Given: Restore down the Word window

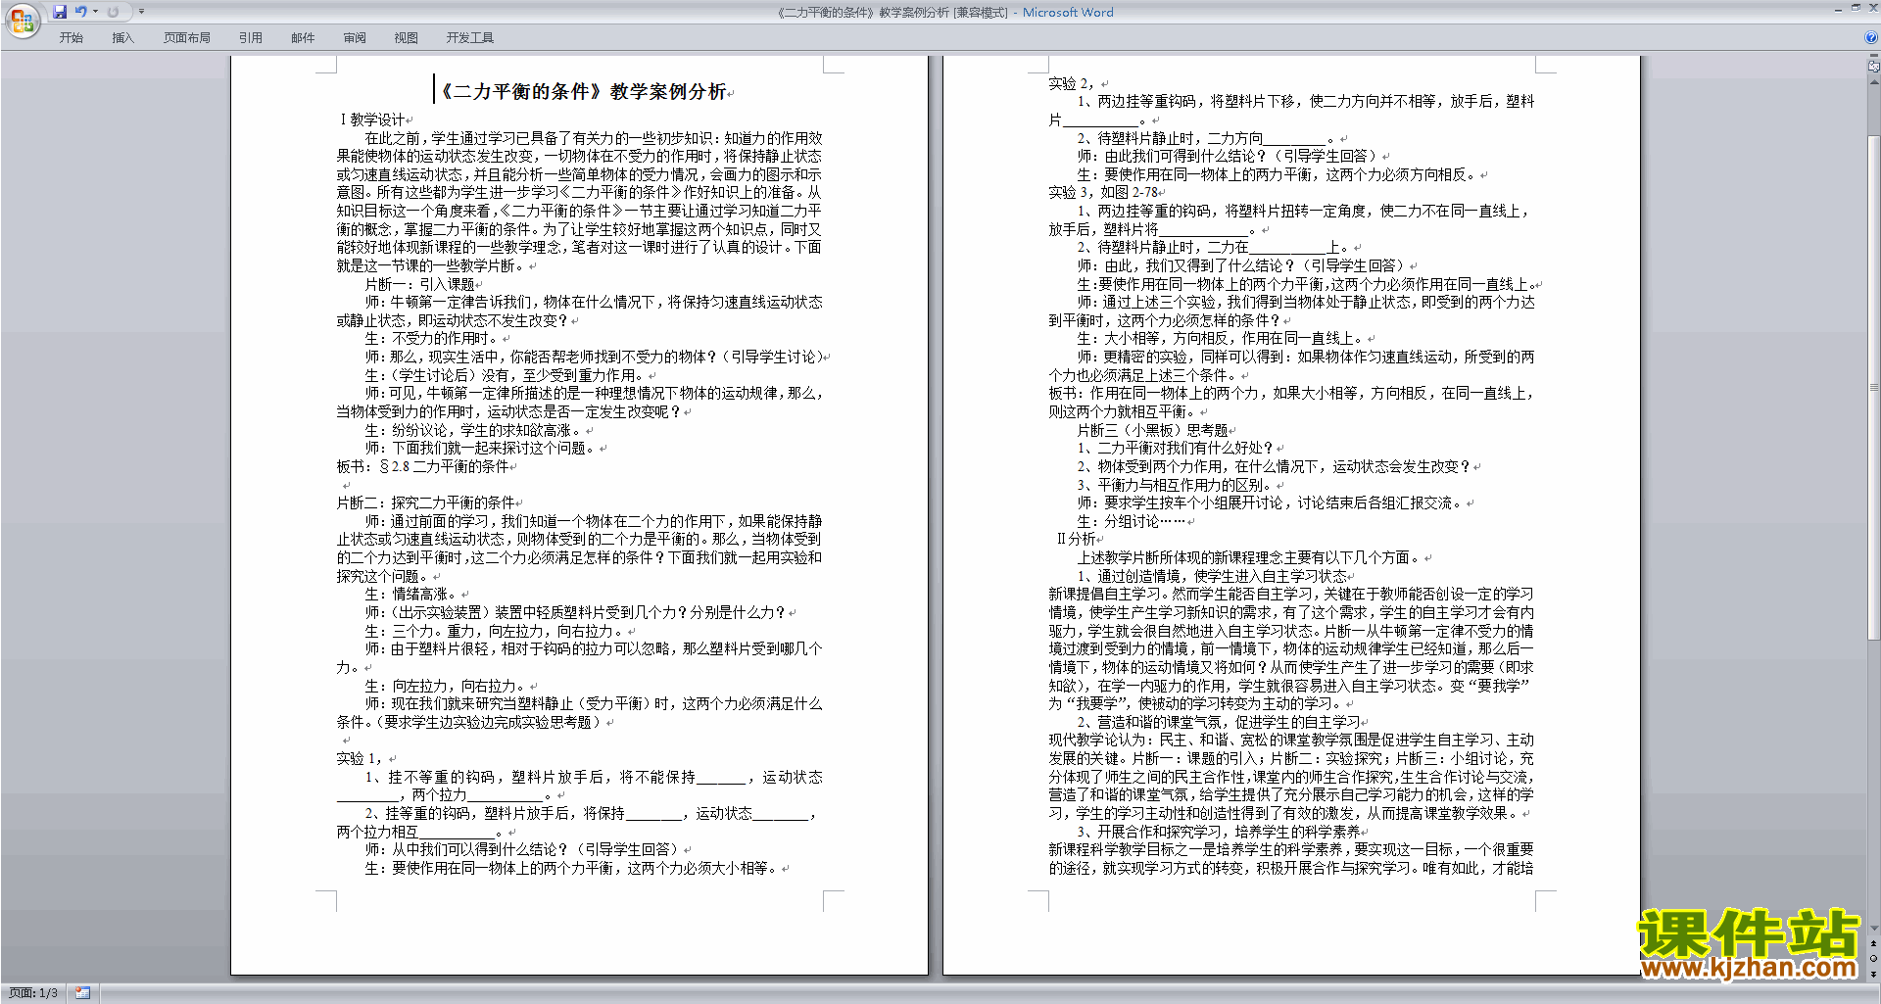Looking at the screenshot, I should click(x=1856, y=8).
